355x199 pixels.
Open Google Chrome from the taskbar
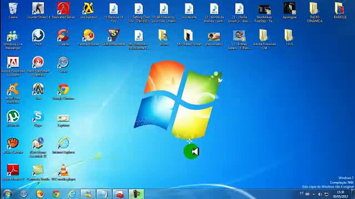coord(56,194)
